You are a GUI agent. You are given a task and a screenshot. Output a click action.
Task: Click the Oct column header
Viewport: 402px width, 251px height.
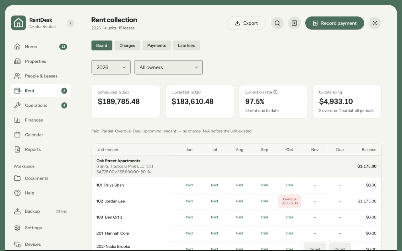[x=290, y=150]
